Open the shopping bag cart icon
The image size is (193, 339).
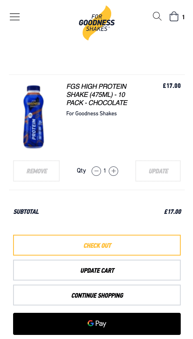(174, 16)
